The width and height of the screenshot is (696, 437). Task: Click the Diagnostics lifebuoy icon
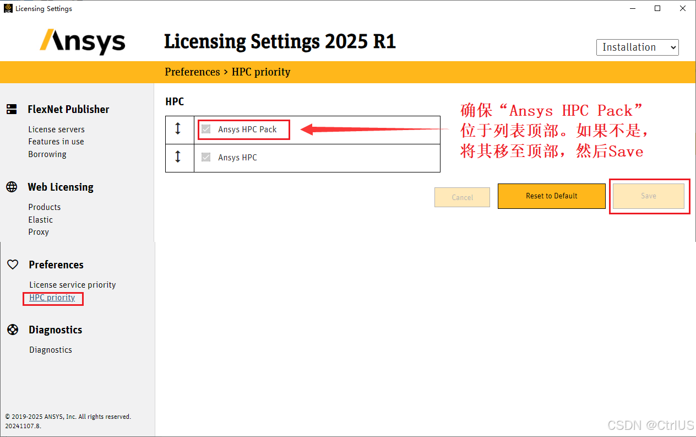click(13, 330)
